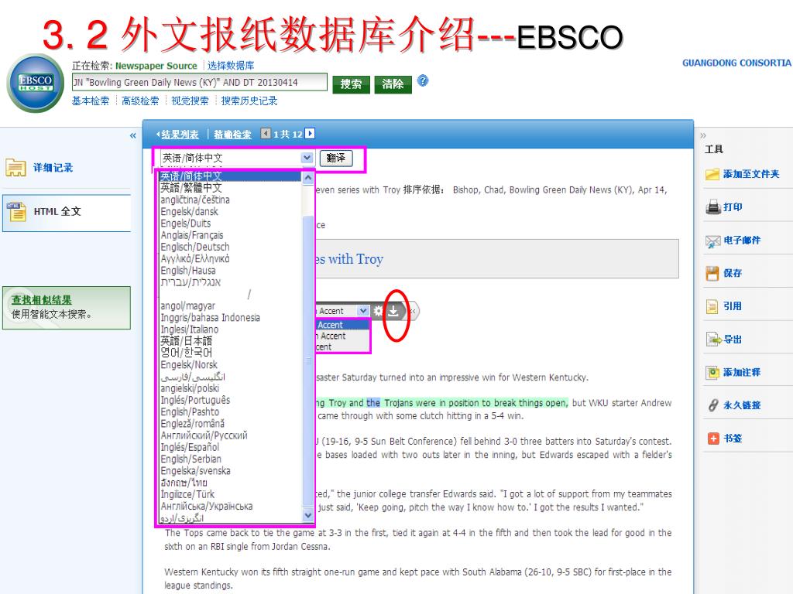Click the Cite icon (引用)
Viewport: 793px width, 594px height.
712,306
